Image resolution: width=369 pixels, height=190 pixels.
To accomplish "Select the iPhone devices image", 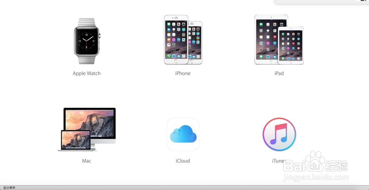I will (183, 40).
